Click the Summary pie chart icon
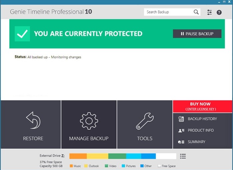 (181, 142)
